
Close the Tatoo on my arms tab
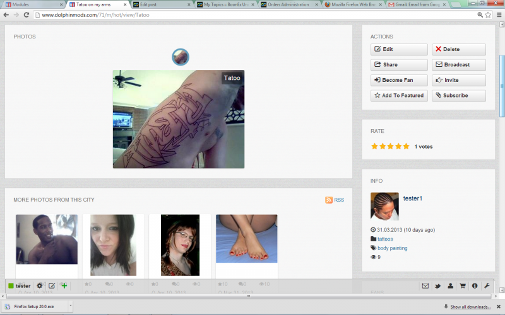pos(125,4)
